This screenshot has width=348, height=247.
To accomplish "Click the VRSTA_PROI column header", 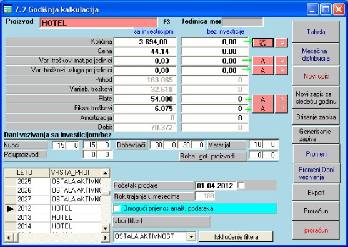I will pyautogui.click(x=76, y=173).
